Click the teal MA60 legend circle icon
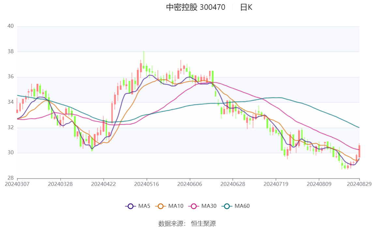 (x=227, y=206)
